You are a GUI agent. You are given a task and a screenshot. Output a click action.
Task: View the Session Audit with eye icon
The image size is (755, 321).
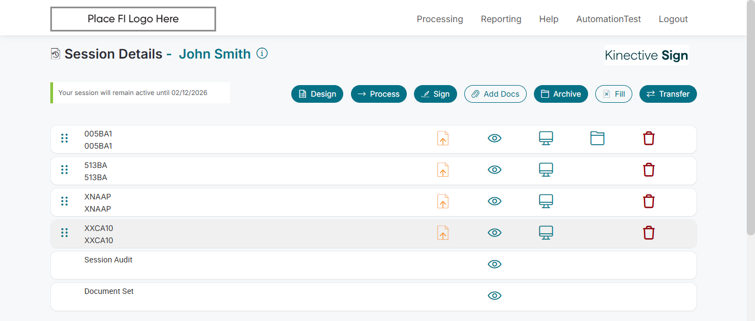click(x=495, y=264)
